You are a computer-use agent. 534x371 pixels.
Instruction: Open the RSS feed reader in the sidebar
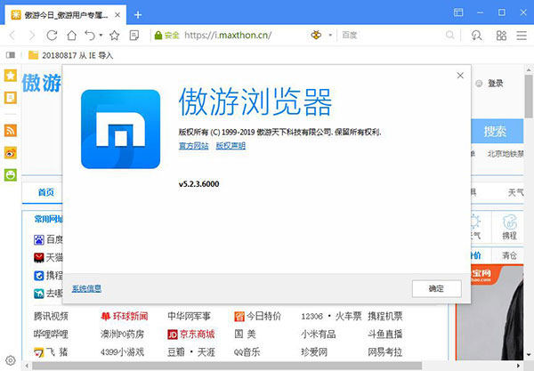10,130
